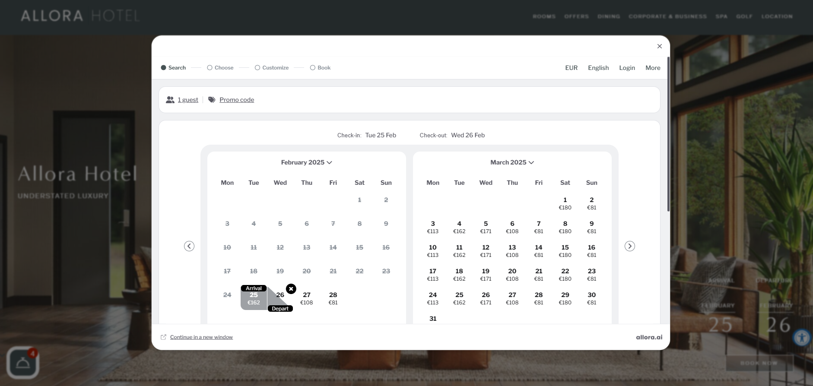Open the English language selector
Image resolution: width=813 pixels, height=386 pixels.
click(x=598, y=68)
